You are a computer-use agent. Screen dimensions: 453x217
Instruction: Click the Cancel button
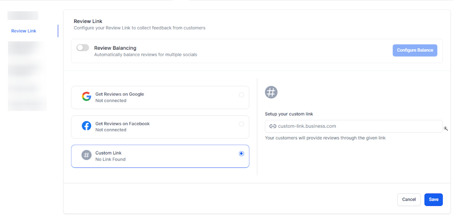409,199
